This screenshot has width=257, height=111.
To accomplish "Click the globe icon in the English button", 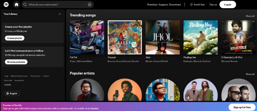I will 7,93.
